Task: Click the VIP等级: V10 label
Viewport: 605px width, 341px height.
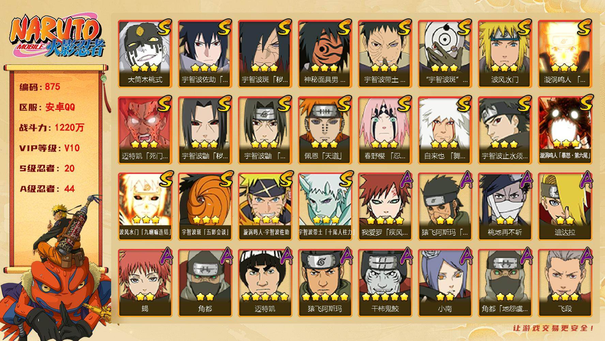Action: (x=49, y=148)
